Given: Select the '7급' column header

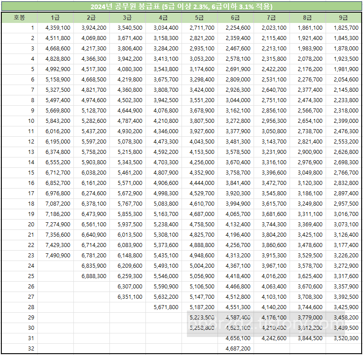Looking at the screenshot, I should (272, 18).
